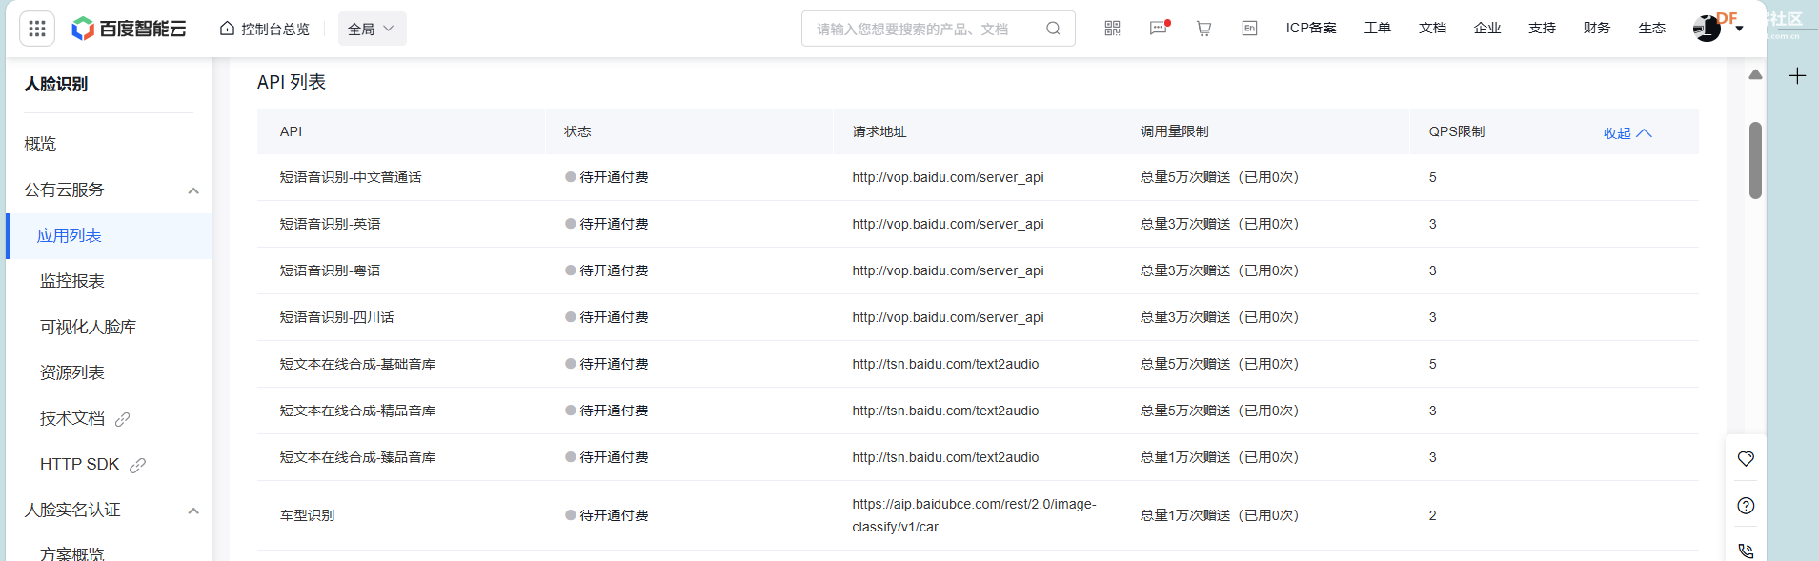Viewport: 1819px width, 561px height.
Task: Open 财务 menu item
Action: pos(1597,29)
